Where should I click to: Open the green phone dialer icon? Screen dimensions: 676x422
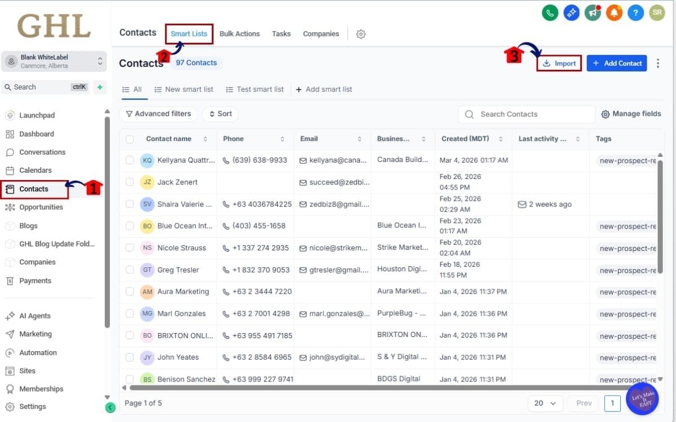(550, 12)
